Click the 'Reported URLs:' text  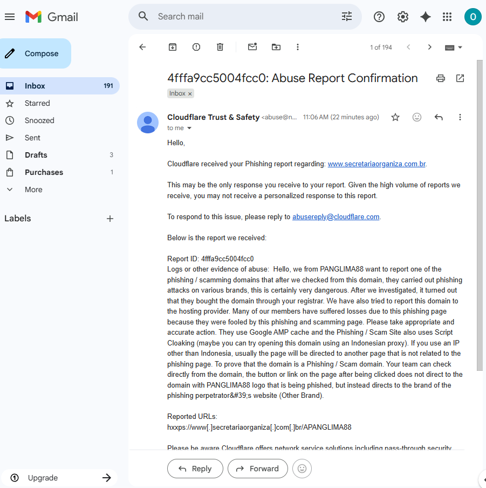(192, 416)
